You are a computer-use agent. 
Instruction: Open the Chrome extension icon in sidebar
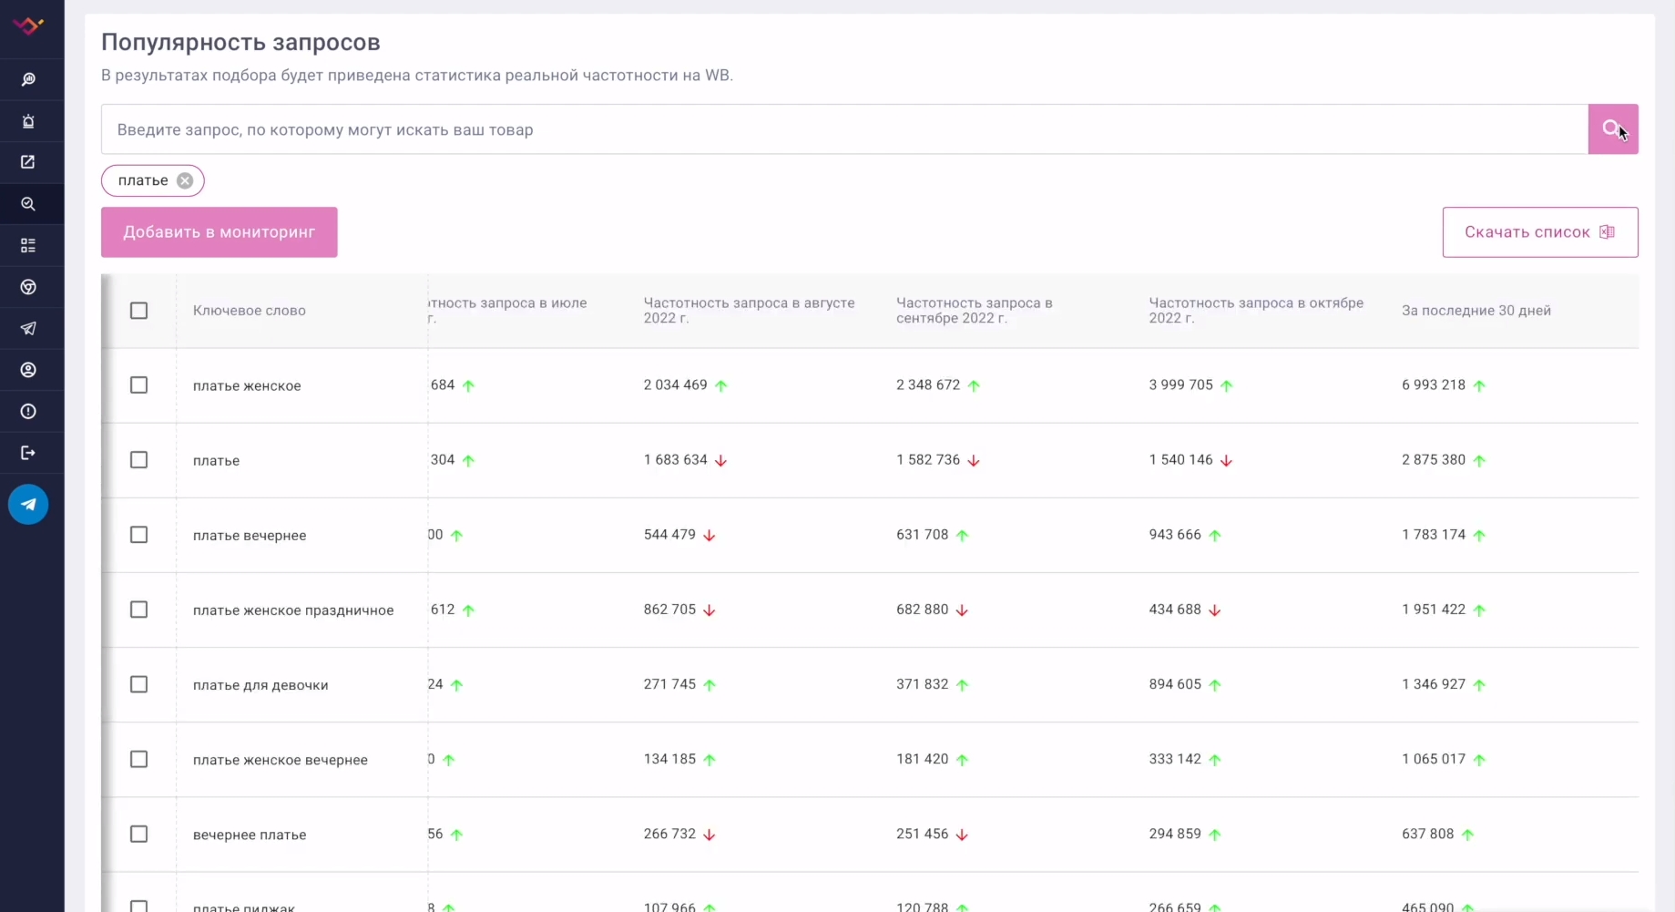[28, 287]
